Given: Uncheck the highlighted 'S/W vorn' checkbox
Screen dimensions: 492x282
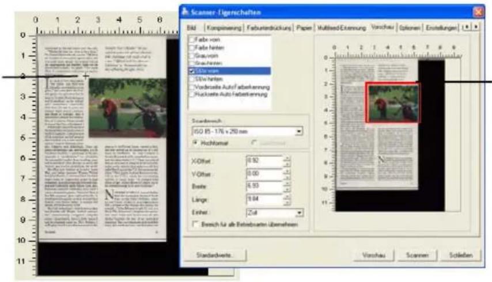Looking at the screenshot, I should 191,71.
